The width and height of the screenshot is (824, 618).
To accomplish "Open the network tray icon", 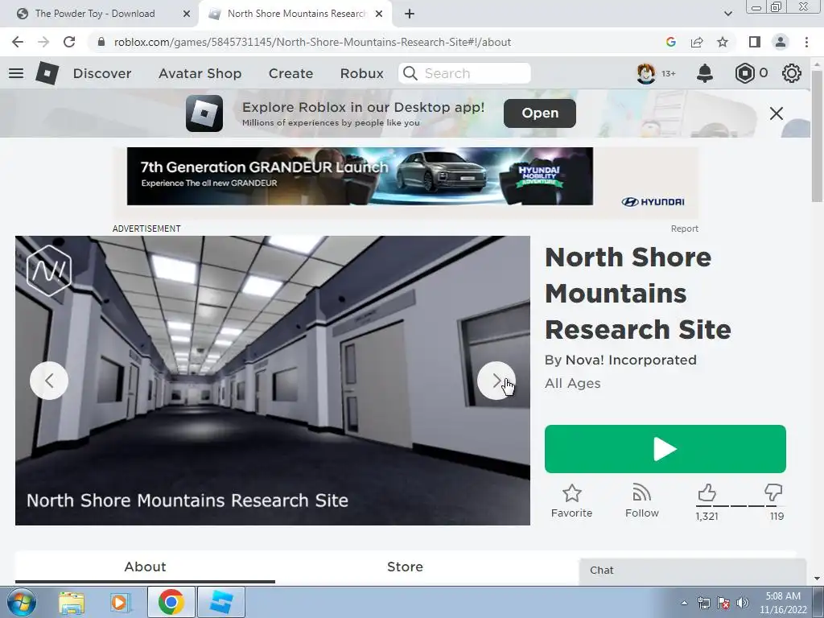I will (703, 603).
